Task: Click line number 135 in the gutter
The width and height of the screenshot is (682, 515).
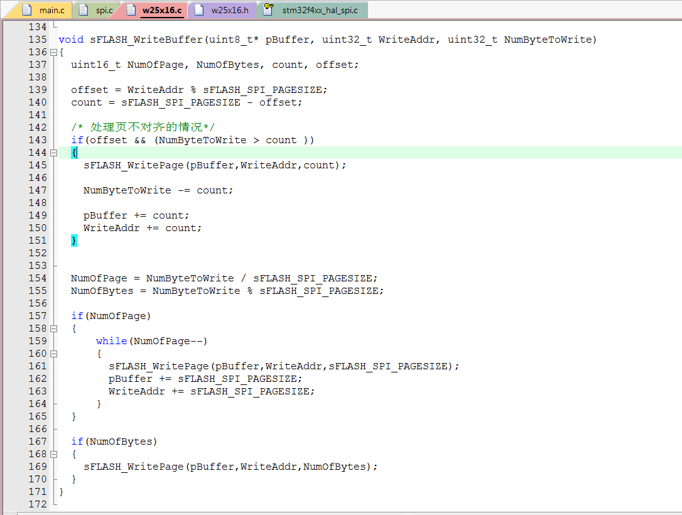Action: coord(38,40)
